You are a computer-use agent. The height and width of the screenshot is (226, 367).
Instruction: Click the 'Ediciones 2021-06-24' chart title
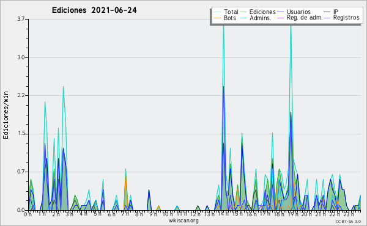[94, 10]
